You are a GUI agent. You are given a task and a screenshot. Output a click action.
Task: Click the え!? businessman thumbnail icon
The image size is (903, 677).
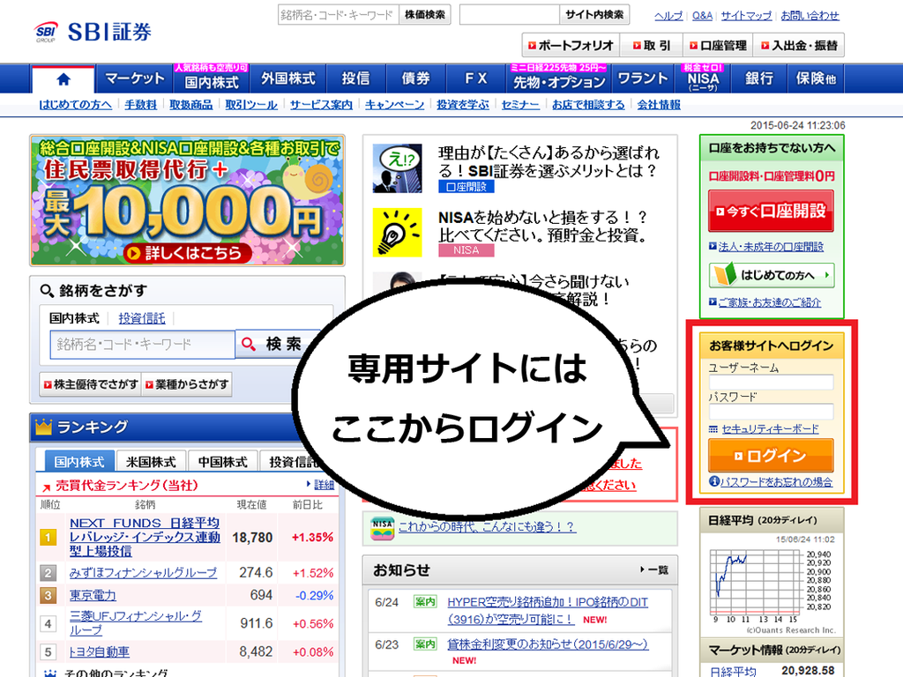(x=396, y=167)
